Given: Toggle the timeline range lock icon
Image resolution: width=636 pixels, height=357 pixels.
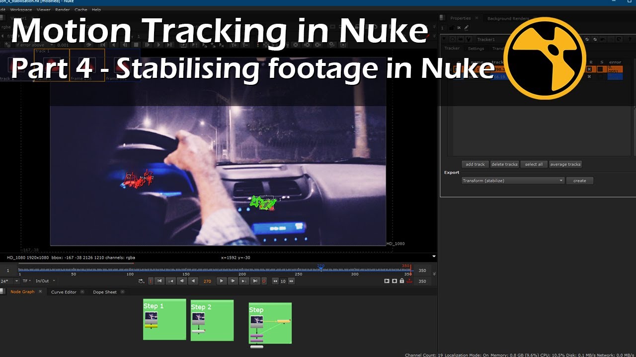Looking at the screenshot, I should click(x=402, y=281).
